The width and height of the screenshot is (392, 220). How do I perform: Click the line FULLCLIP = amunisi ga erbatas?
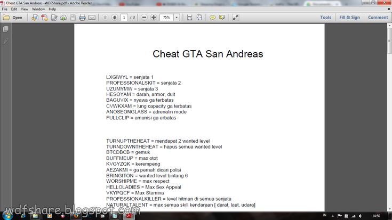coord(141,118)
